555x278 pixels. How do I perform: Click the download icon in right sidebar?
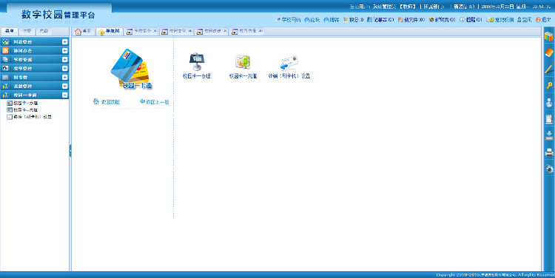point(549,135)
